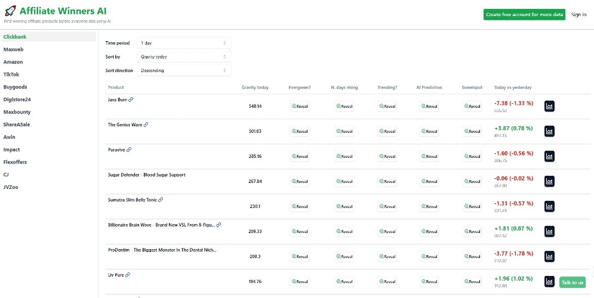Click the Trending? column header
The width and height of the screenshot is (594, 298).
pos(387,88)
